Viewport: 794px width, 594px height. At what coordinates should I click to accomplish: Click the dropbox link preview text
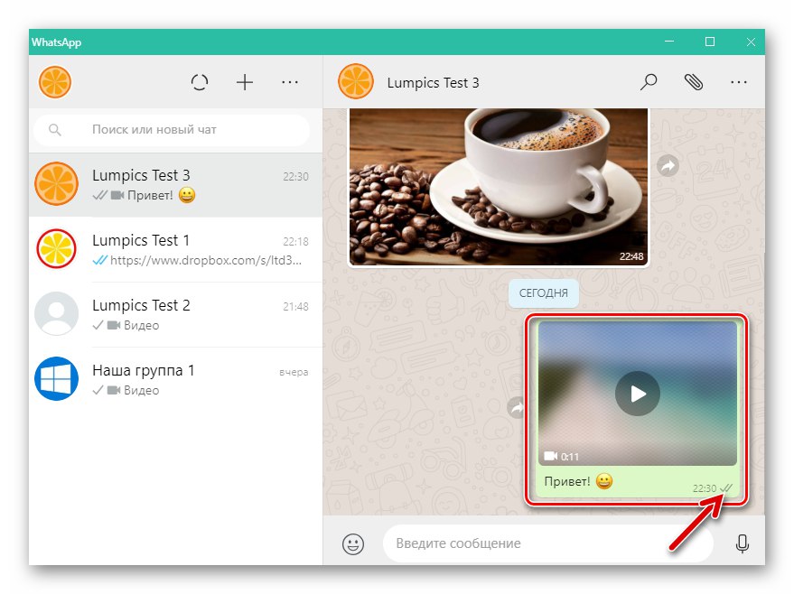coord(206,261)
